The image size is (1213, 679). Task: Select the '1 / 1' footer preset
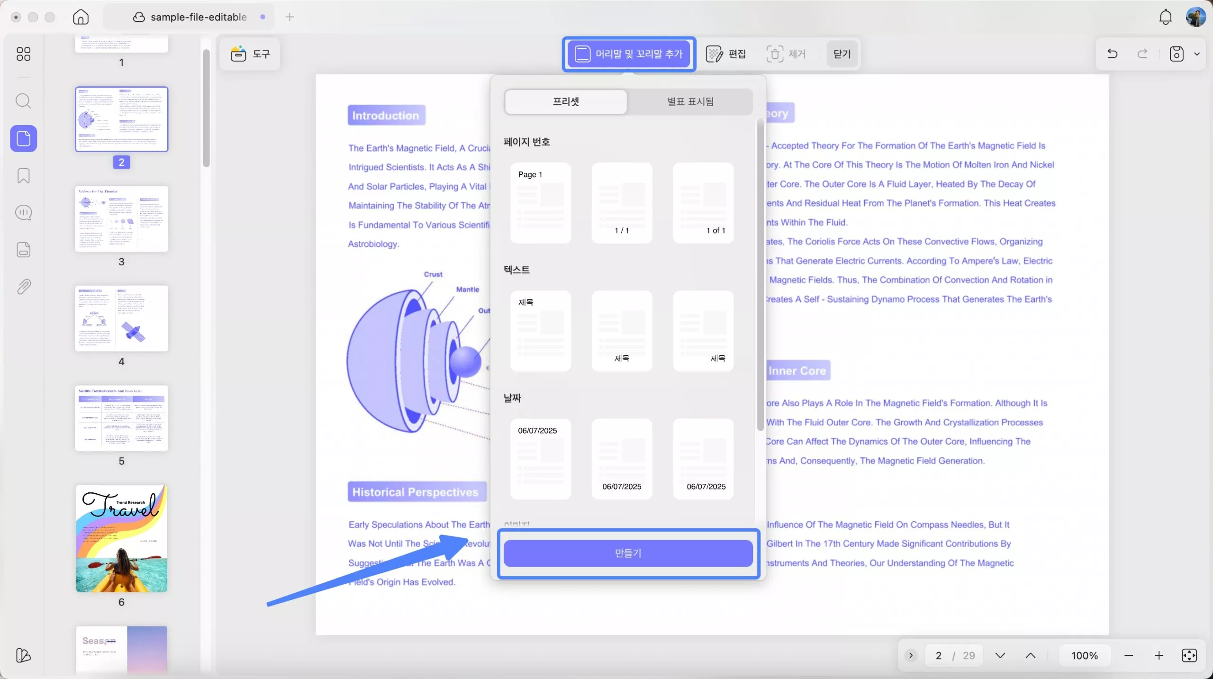pos(622,203)
